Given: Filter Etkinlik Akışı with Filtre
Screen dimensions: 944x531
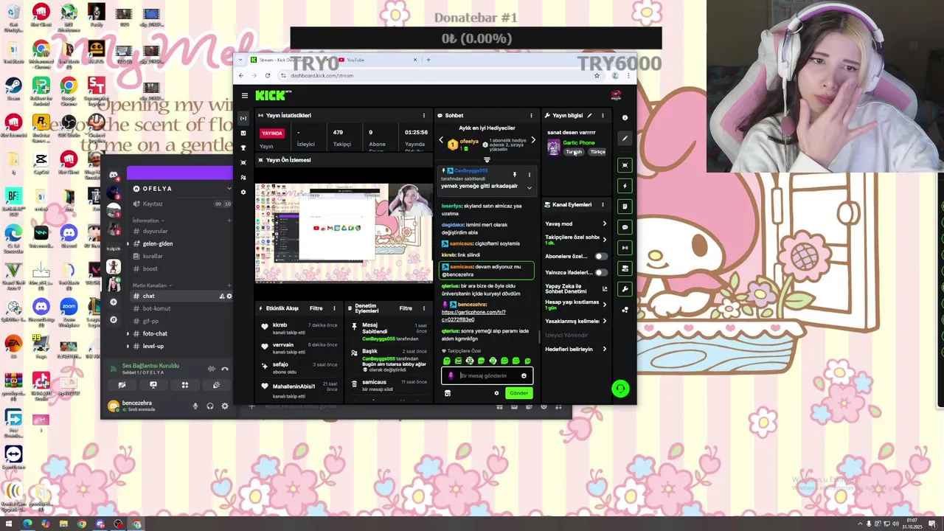Looking at the screenshot, I should click(316, 308).
